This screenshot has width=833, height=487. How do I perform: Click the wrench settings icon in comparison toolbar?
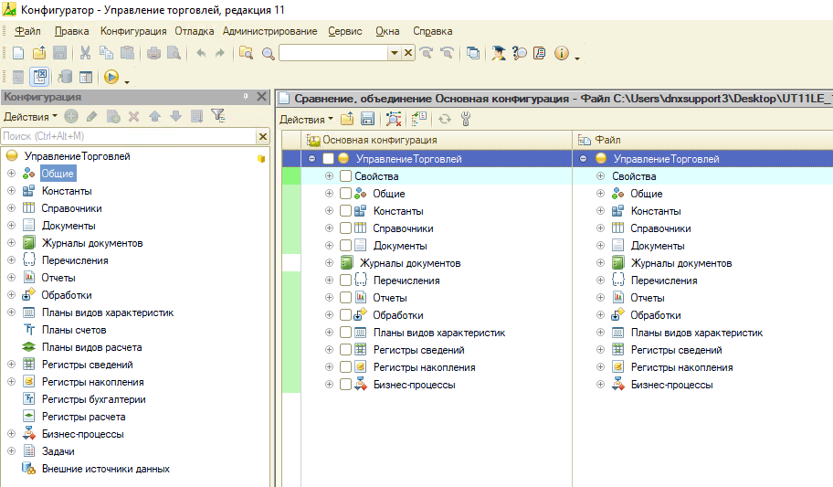pos(466,119)
